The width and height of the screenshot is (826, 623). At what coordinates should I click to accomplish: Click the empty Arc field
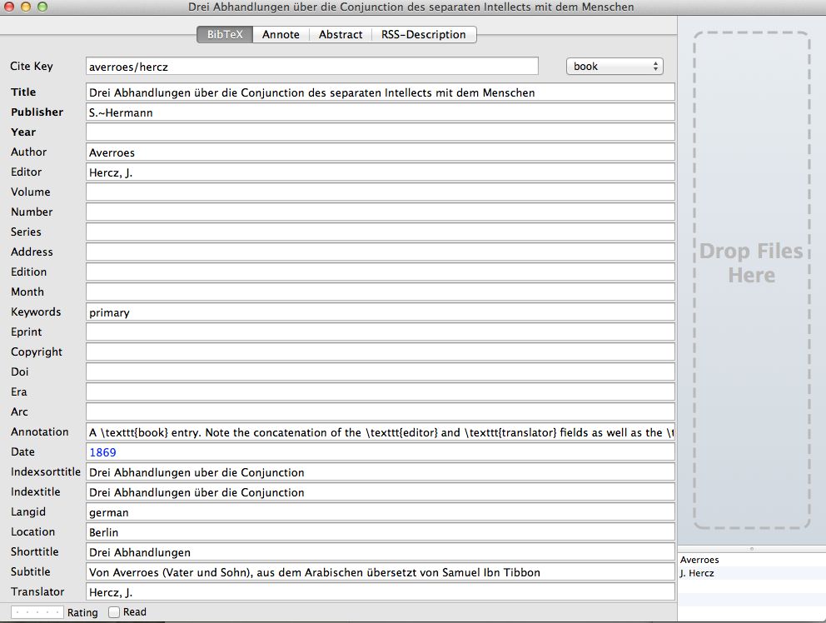[x=381, y=413]
